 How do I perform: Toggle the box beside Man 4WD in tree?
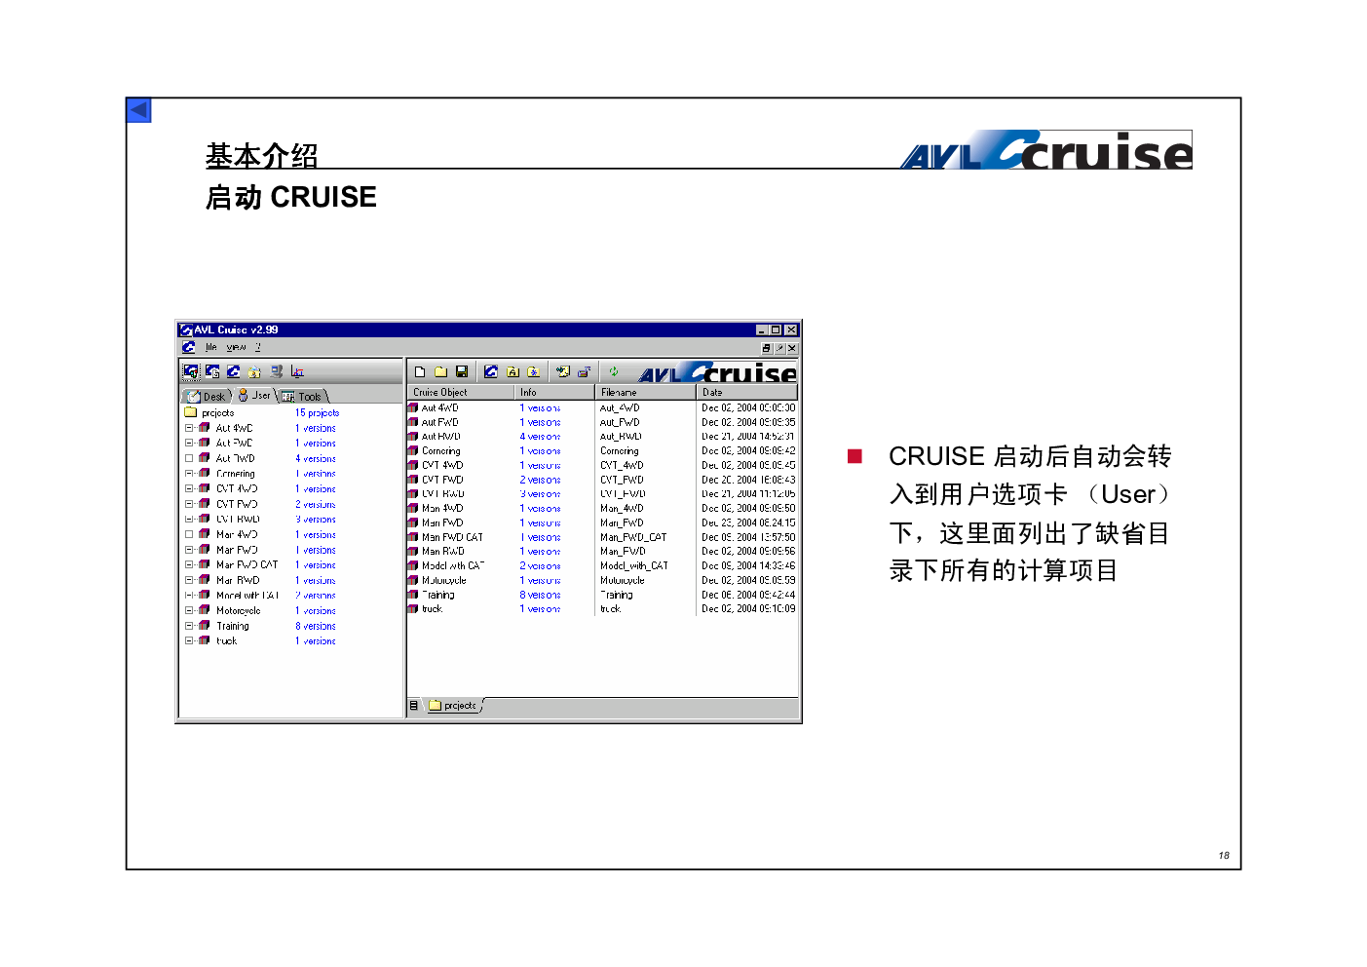pyautogui.click(x=189, y=534)
